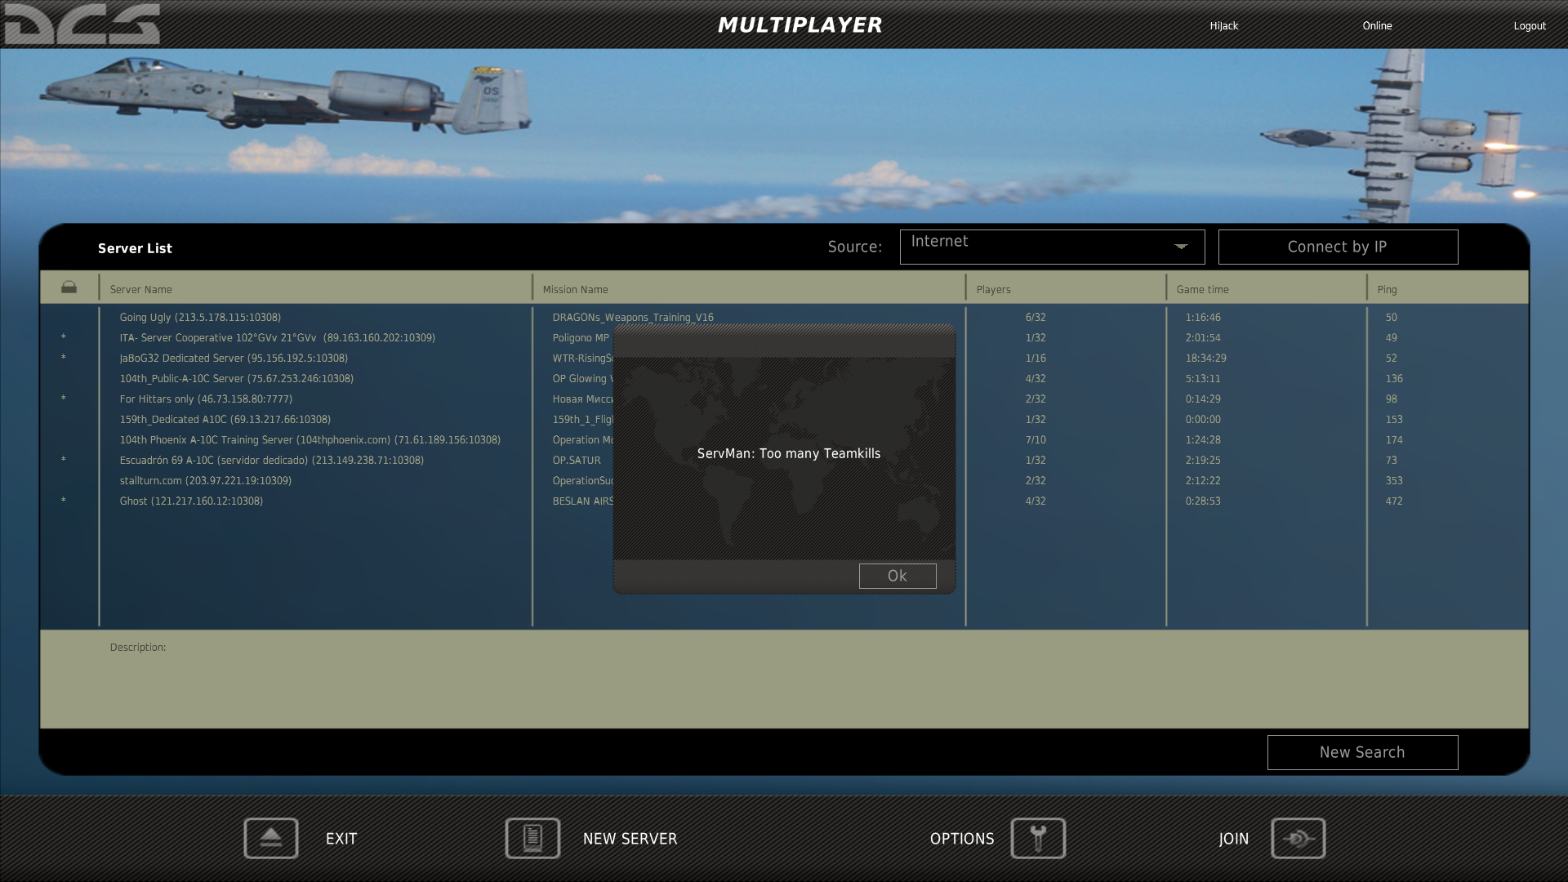
Task: Click the 6/32 players value
Action: [1036, 317]
